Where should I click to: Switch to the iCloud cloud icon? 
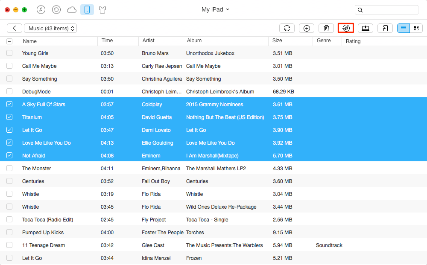(72, 10)
